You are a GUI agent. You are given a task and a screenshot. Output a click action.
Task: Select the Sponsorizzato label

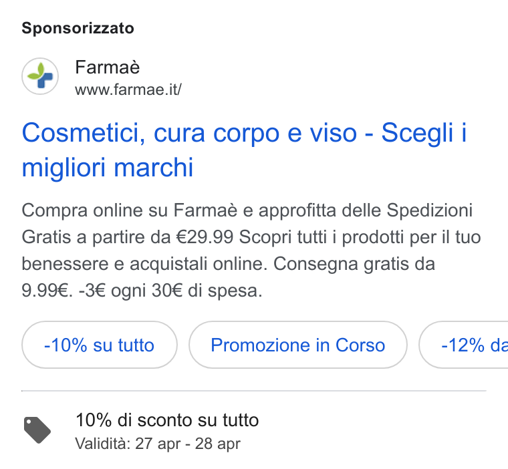78,28
